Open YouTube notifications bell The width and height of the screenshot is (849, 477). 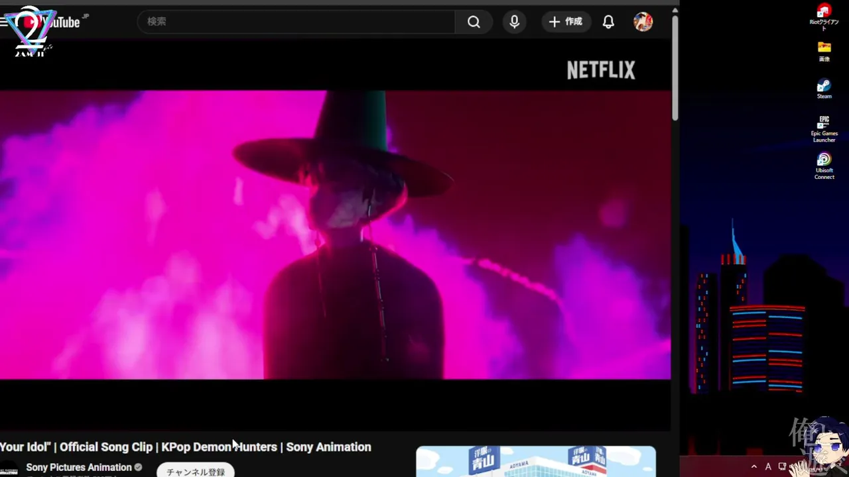point(608,22)
